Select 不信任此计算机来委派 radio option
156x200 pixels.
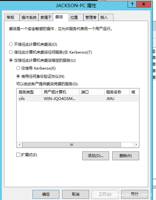pyautogui.click(x=11, y=44)
